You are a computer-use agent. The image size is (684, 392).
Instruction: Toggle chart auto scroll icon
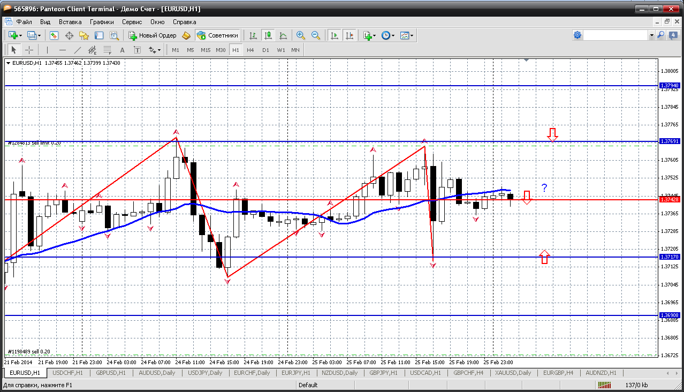335,35
